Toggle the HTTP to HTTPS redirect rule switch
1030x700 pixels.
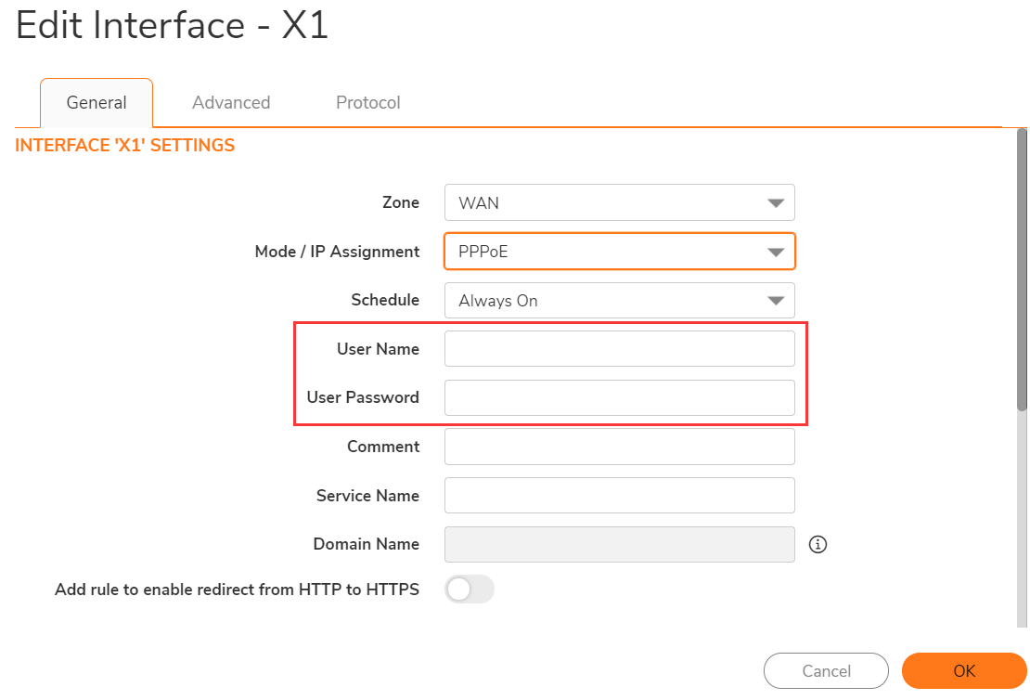point(469,589)
